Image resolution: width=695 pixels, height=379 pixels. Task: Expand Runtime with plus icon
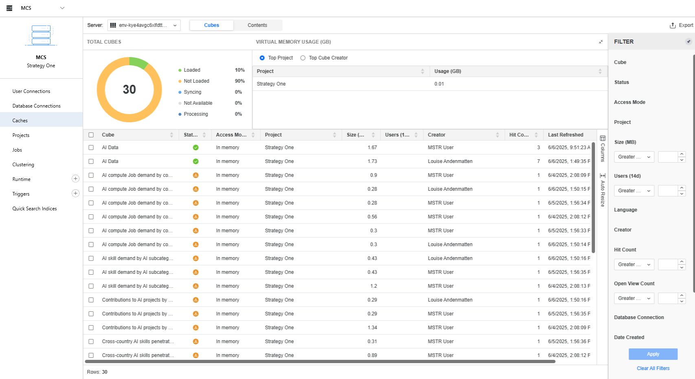[75, 179]
